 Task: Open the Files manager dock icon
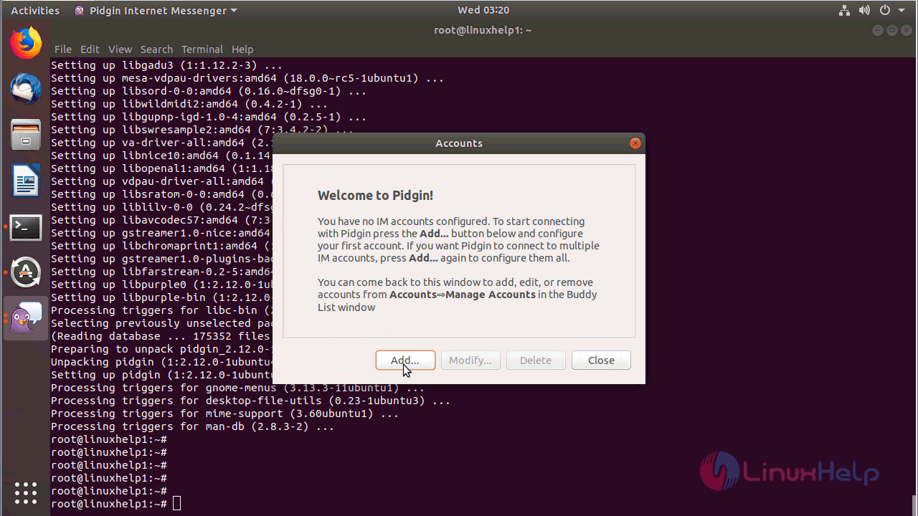tap(26, 135)
